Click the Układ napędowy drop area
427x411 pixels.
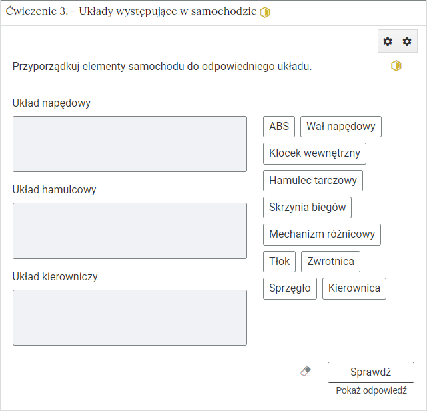129,144
